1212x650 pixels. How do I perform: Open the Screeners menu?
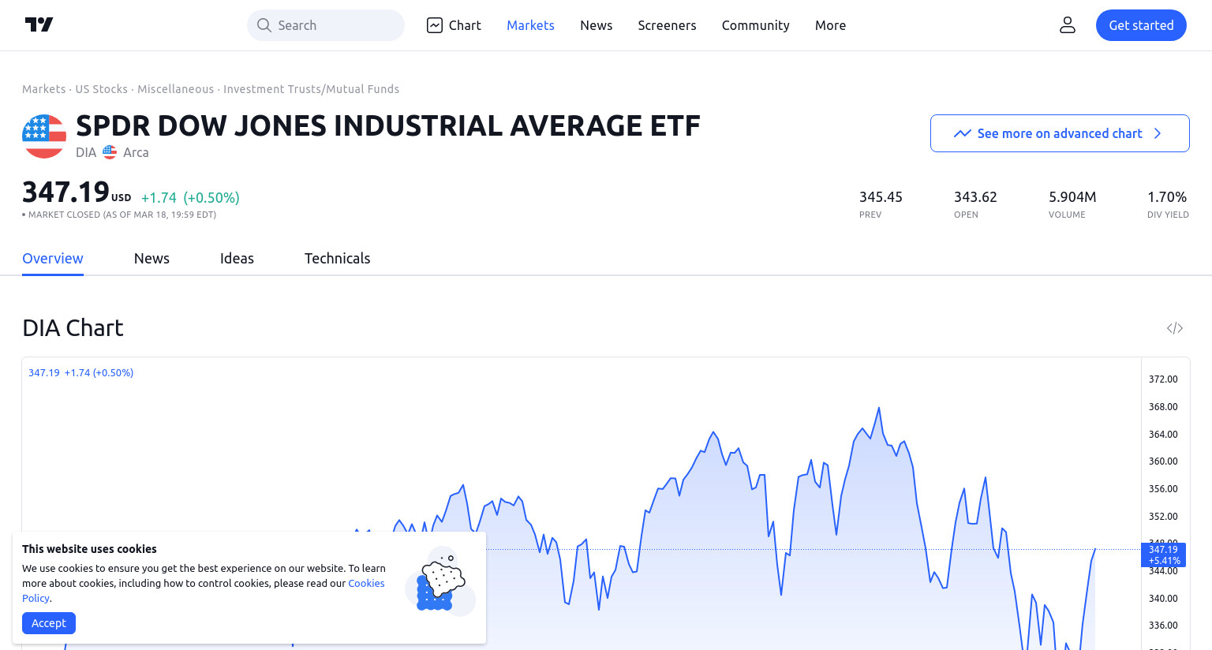tap(668, 25)
